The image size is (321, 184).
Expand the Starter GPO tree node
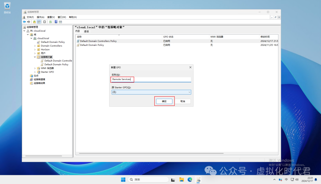click(x=35, y=72)
